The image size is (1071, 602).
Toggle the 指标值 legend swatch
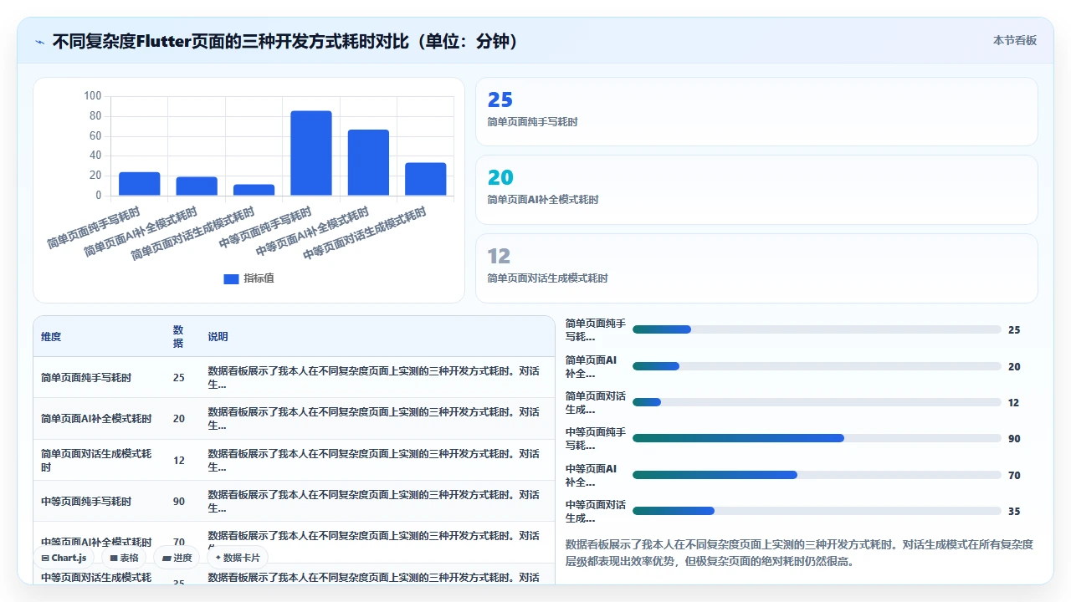point(231,278)
